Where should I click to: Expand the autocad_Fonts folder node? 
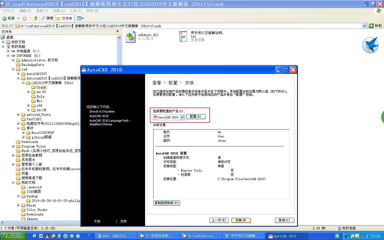(x=18, y=114)
